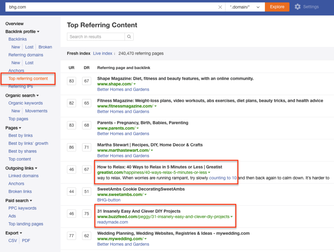Open the BHG-button backlink

point(109,200)
